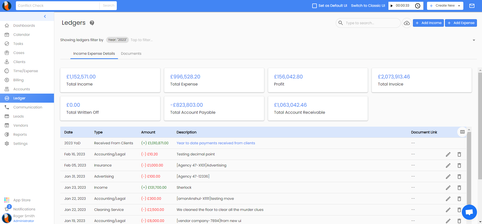Expand the ledger filter dropdown arrow
Image resolution: width=482 pixels, height=224 pixels.
(x=474, y=40)
